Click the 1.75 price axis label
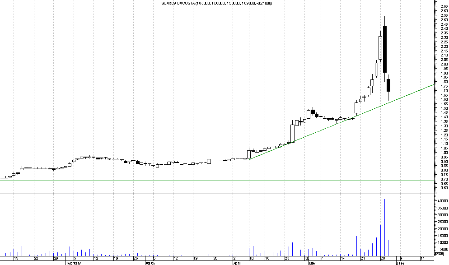The width and height of the screenshot is (449, 265). pyautogui.click(x=444, y=86)
